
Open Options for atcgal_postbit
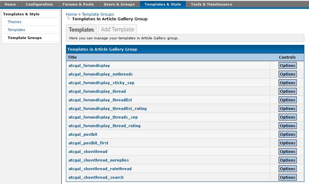pos(287,134)
